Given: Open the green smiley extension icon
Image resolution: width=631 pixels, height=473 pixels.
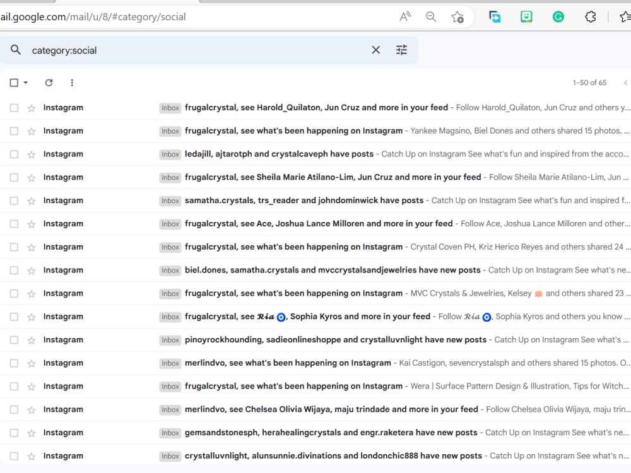Looking at the screenshot, I should pyautogui.click(x=526, y=17).
